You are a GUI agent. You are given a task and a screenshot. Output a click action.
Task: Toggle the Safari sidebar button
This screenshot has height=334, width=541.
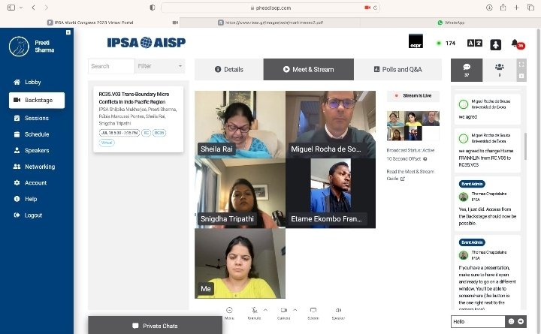[x=11, y=8]
